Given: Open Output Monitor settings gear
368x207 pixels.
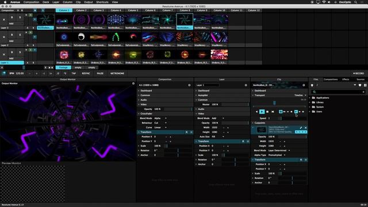Looking at the screenshot, I should [x=133, y=83].
